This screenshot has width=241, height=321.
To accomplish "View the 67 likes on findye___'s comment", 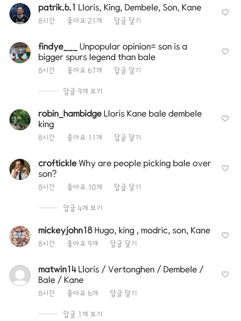I will click(x=85, y=70).
